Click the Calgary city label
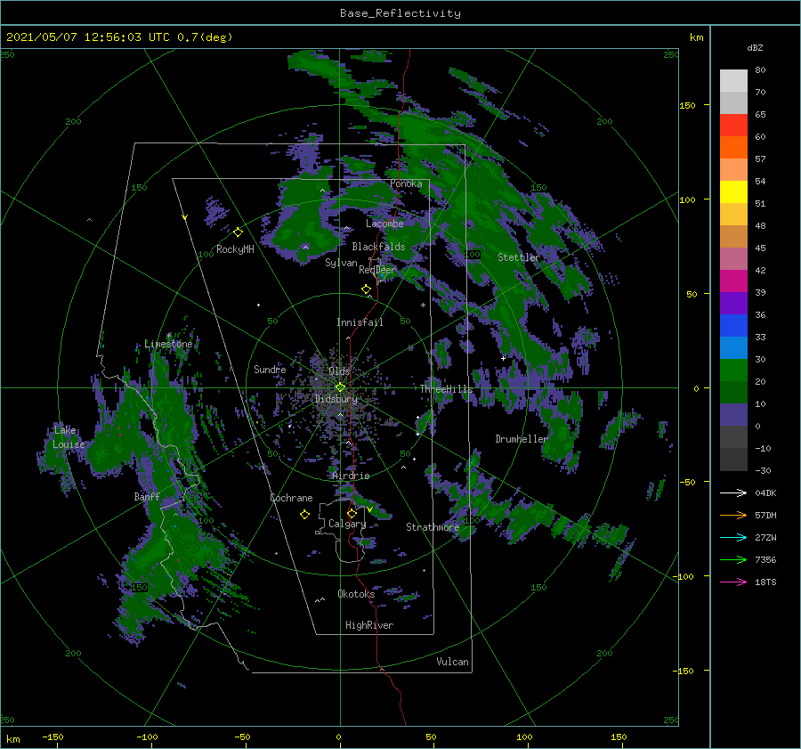Image resolution: width=801 pixels, height=749 pixels. point(347,524)
